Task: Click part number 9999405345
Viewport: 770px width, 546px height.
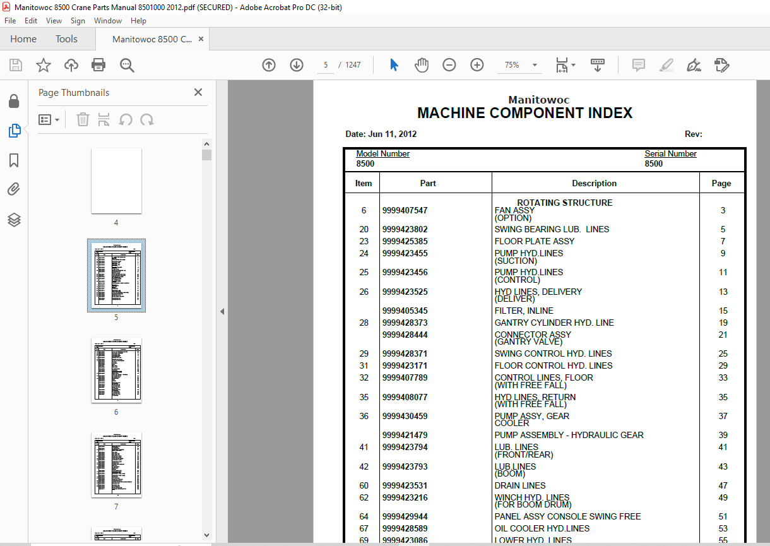Action: (405, 311)
